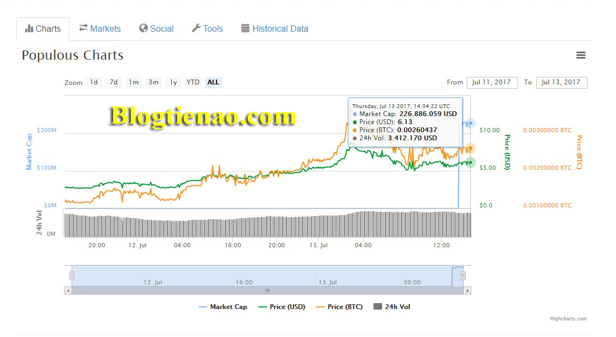Viewport: 616px width, 337px height.
Task: Toggle the Market Cap series in legend
Action: coord(223,307)
